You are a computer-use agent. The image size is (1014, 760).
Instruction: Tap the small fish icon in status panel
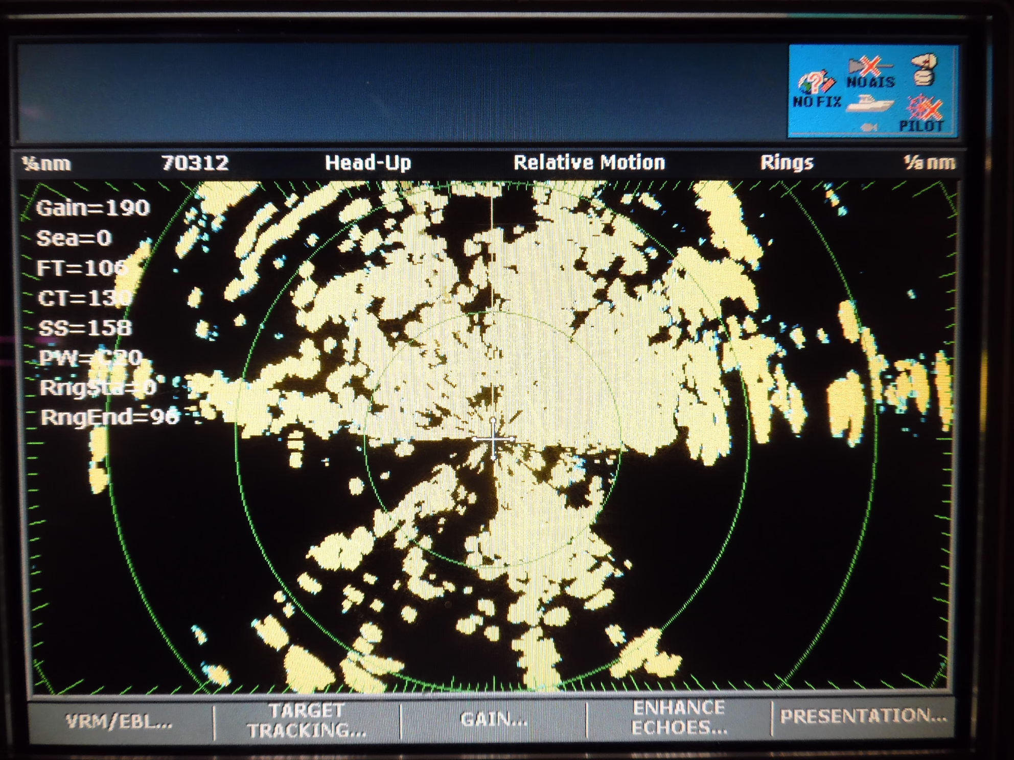868,126
